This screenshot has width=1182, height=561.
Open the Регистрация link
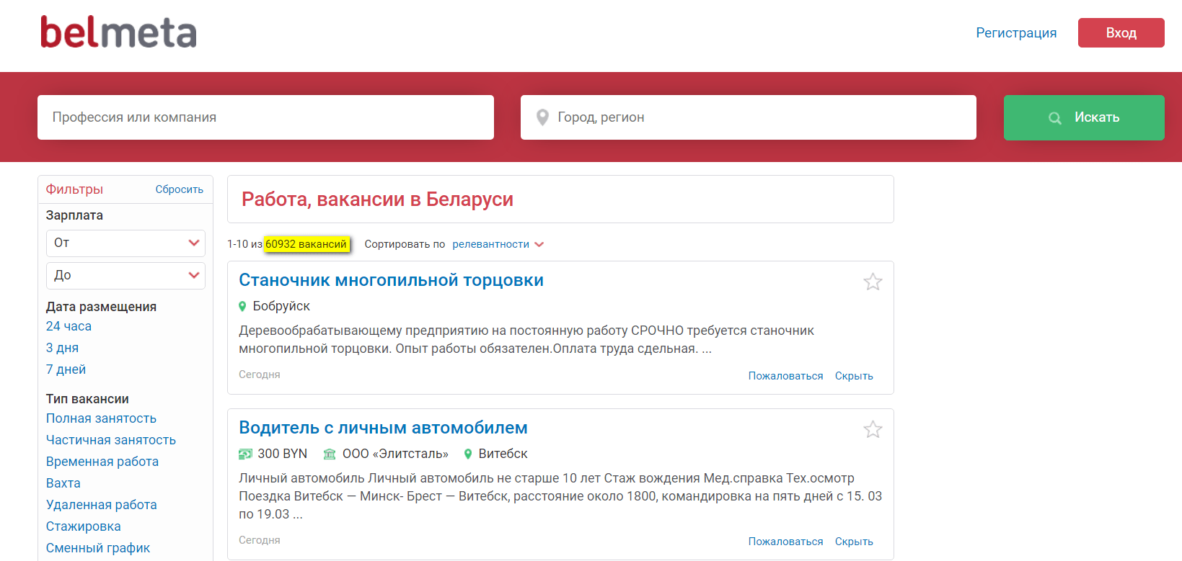1015,33
